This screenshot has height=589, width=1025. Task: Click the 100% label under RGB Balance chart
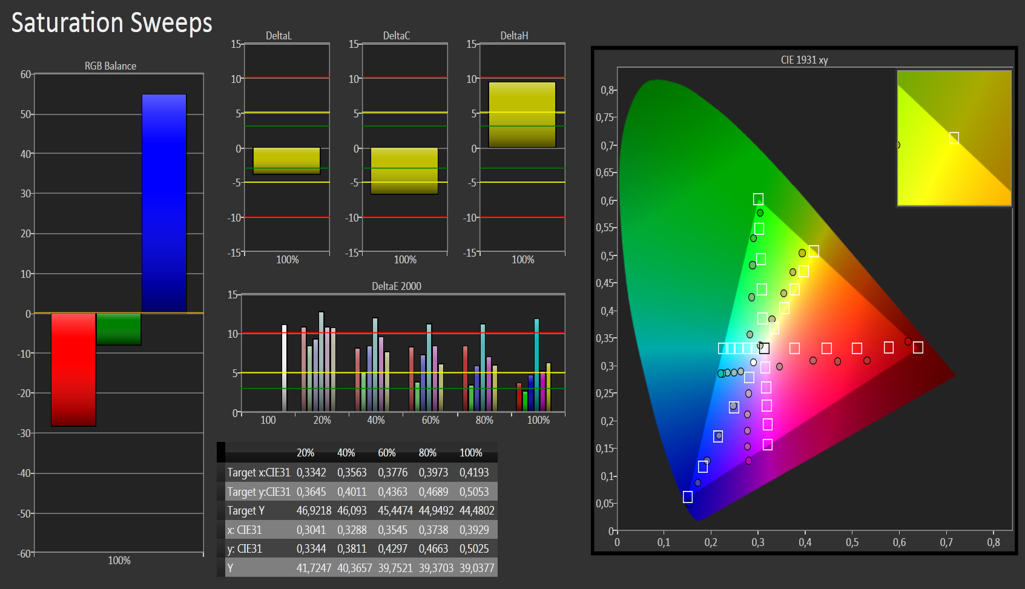coord(119,561)
